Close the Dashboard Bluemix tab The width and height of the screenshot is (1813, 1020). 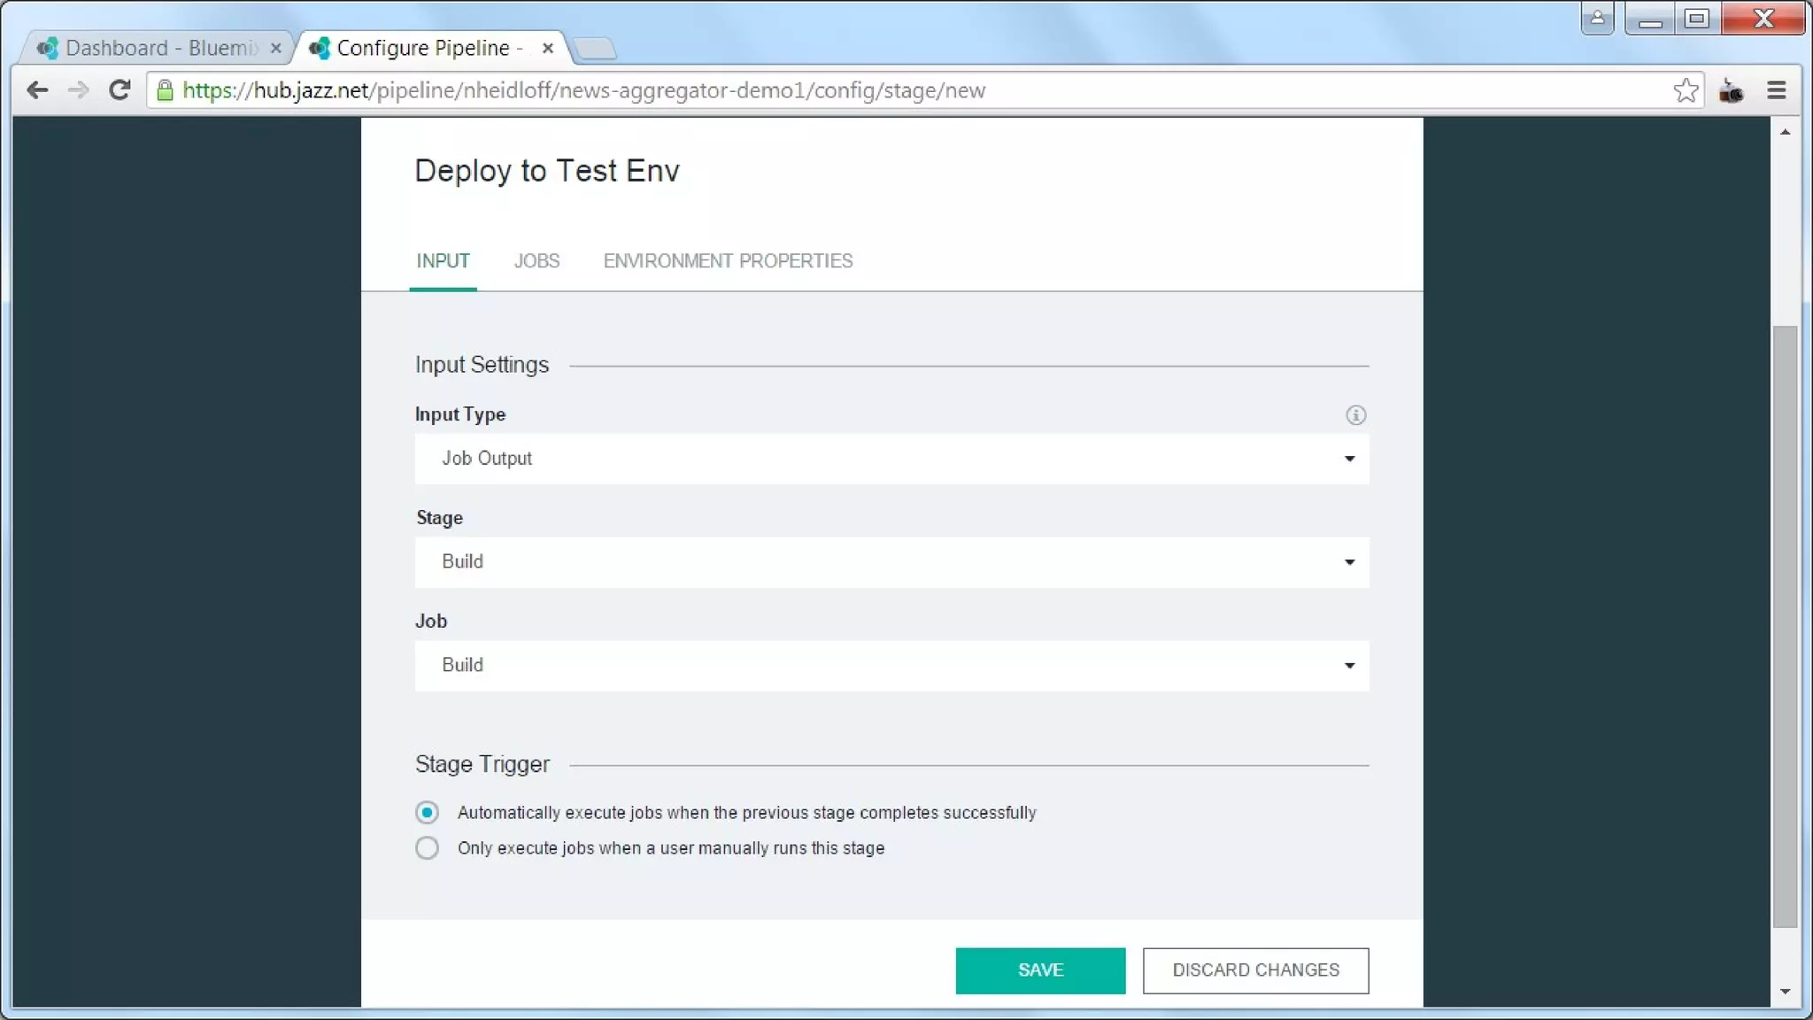(x=276, y=49)
